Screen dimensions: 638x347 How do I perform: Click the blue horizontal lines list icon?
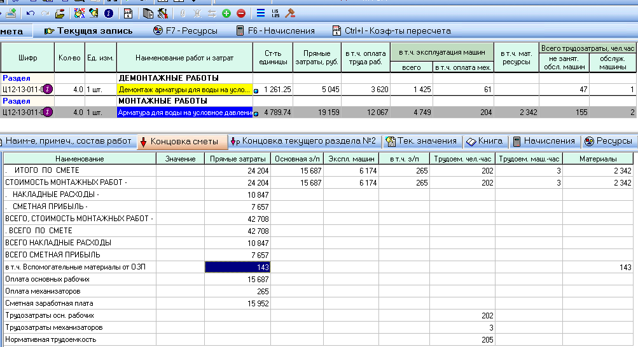[x=260, y=13]
